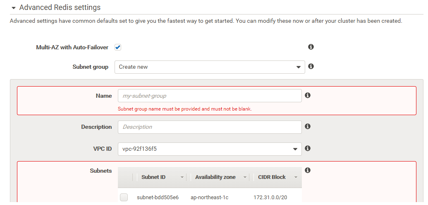Screen dimensions: 428x205
Task: Click the info icon beside Multi-AZ with Auto-Failover
Action: click(x=311, y=47)
